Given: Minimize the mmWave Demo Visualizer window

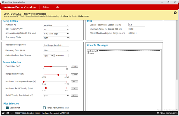Looking at the screenshot, I should coord(162,2).
